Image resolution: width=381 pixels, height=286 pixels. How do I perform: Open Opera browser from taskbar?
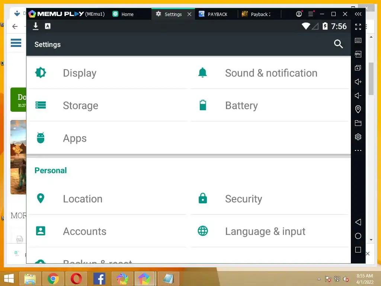(x=76, y=279)
